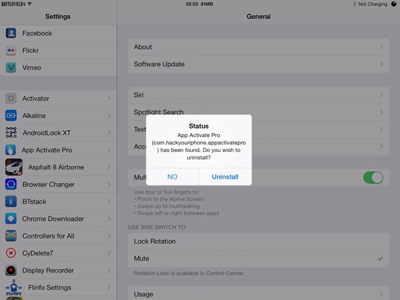Image resolution: width=400 pixels, height=300 pixels.
Task: Tap the Display Recorder icon
Action: pos(11,270)
